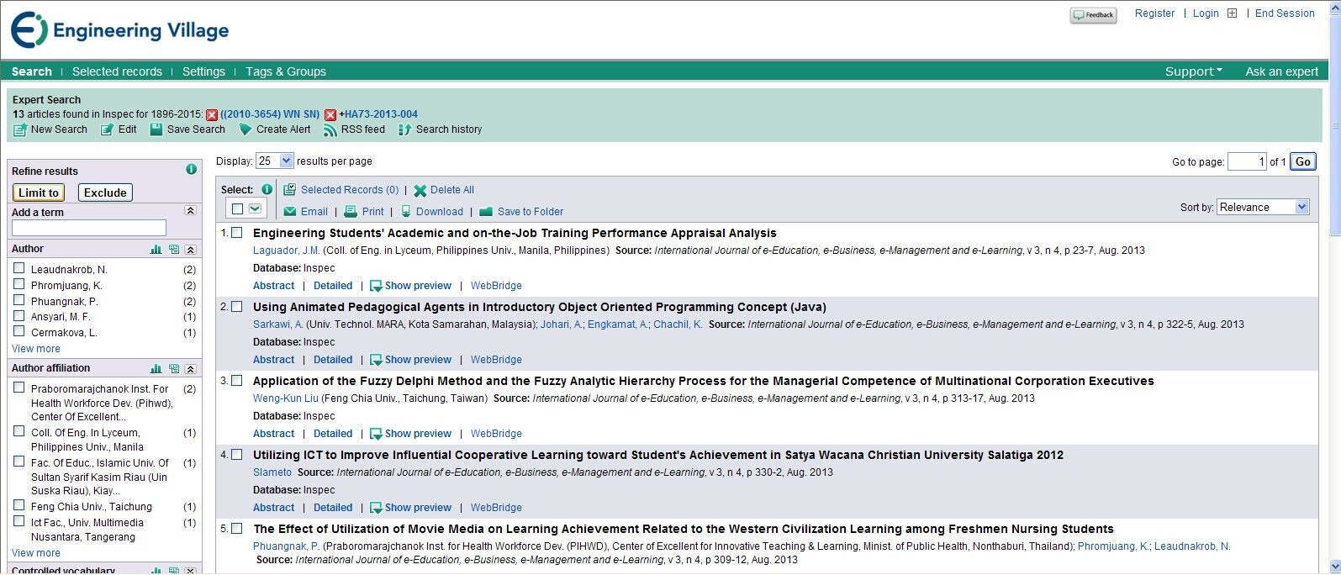This screenshot has width=1341, height=575.
Task: Click the Refine results info icon
Action: (191, 170)
